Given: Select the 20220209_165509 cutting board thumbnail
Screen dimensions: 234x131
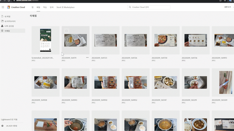Looking at the screenshot, I should (226, 82).
